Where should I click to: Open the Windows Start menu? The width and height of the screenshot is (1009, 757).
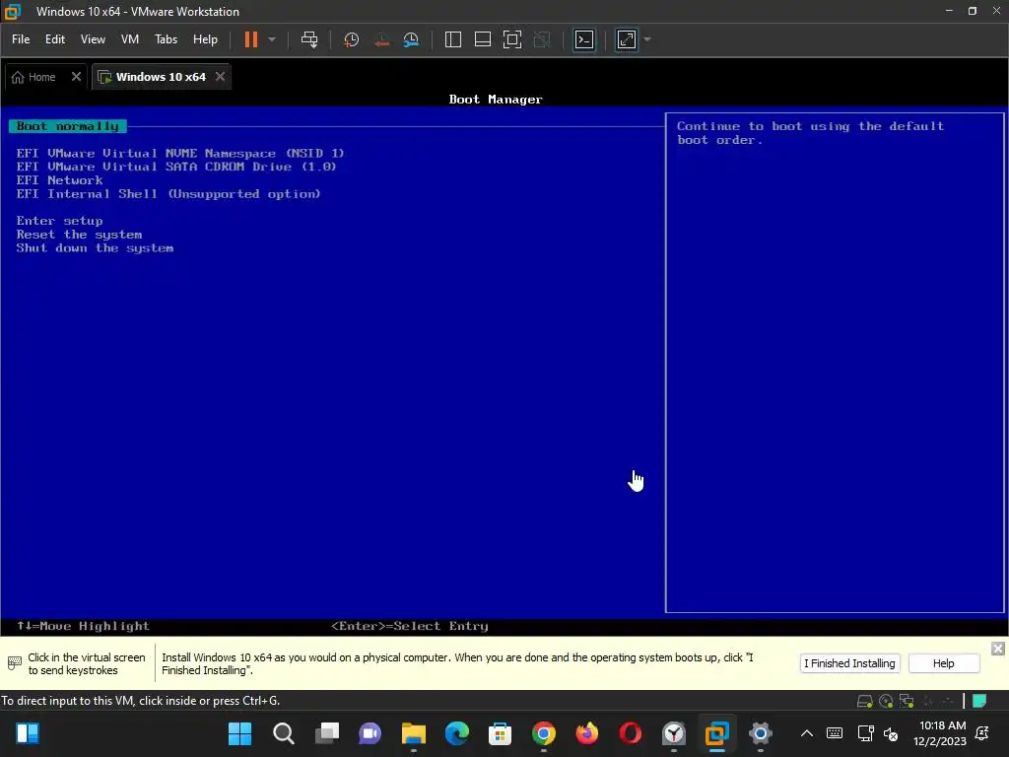240,733
